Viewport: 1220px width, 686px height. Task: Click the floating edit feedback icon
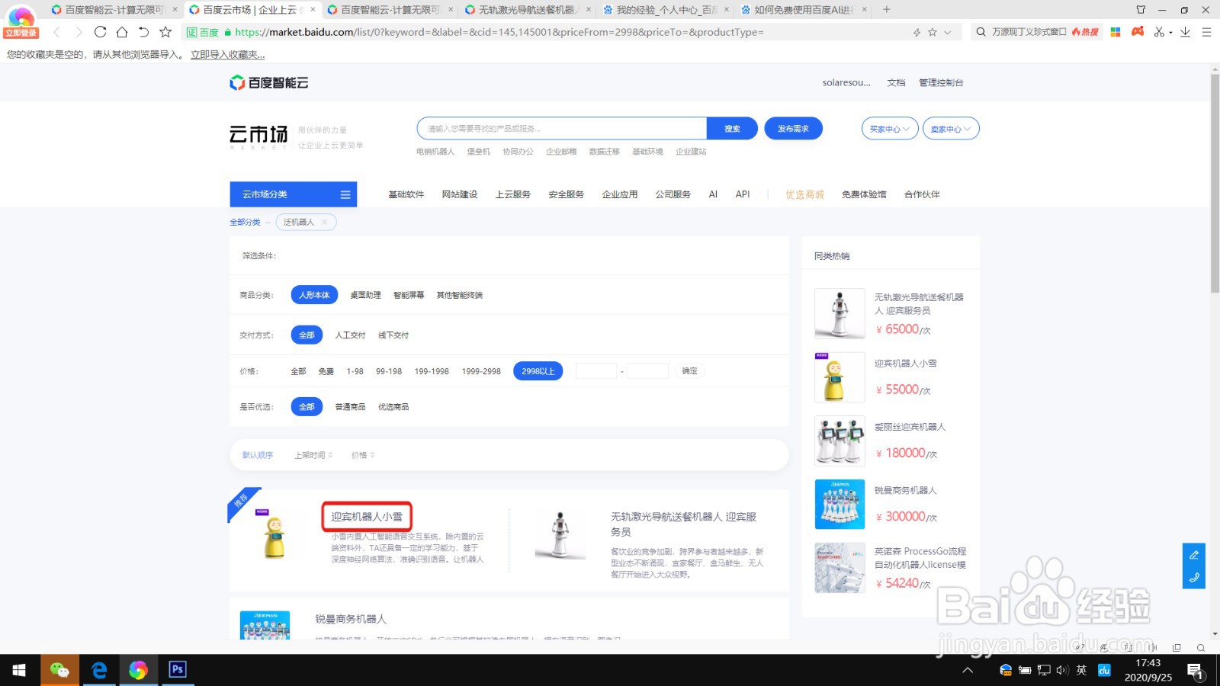[x=1194, y=555]
